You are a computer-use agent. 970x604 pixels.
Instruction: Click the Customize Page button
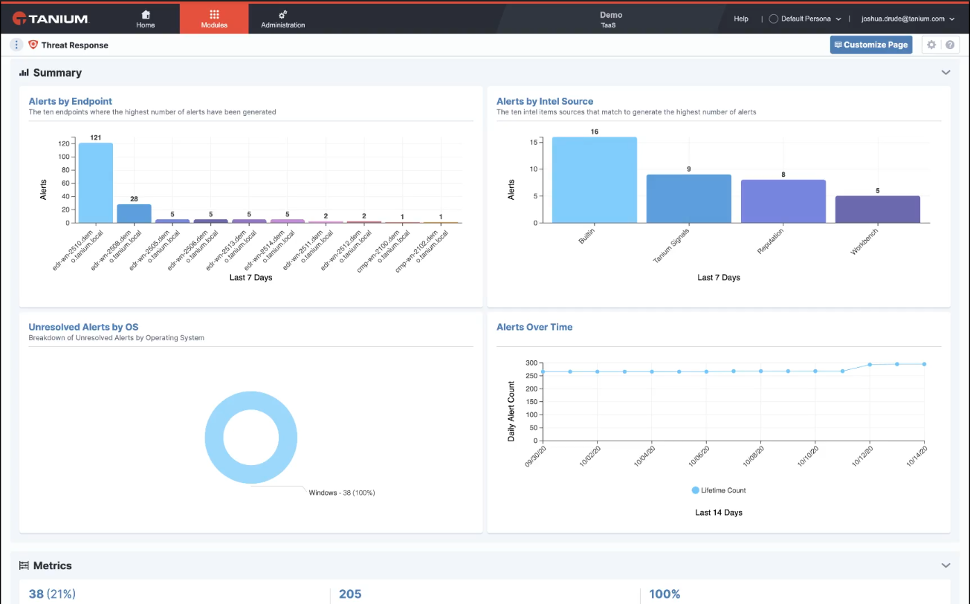click(x=870, y=45)
